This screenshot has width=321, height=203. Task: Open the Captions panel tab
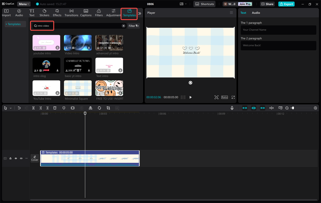coord(86,12)
